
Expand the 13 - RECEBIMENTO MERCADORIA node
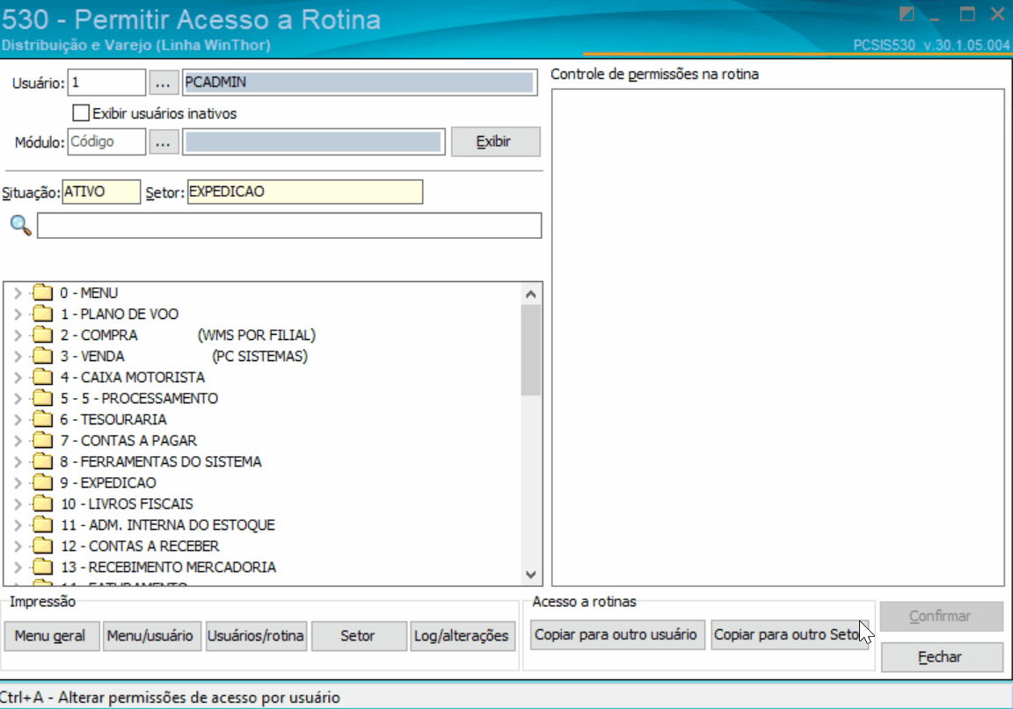pyautogui.click(x=18, y=568)
